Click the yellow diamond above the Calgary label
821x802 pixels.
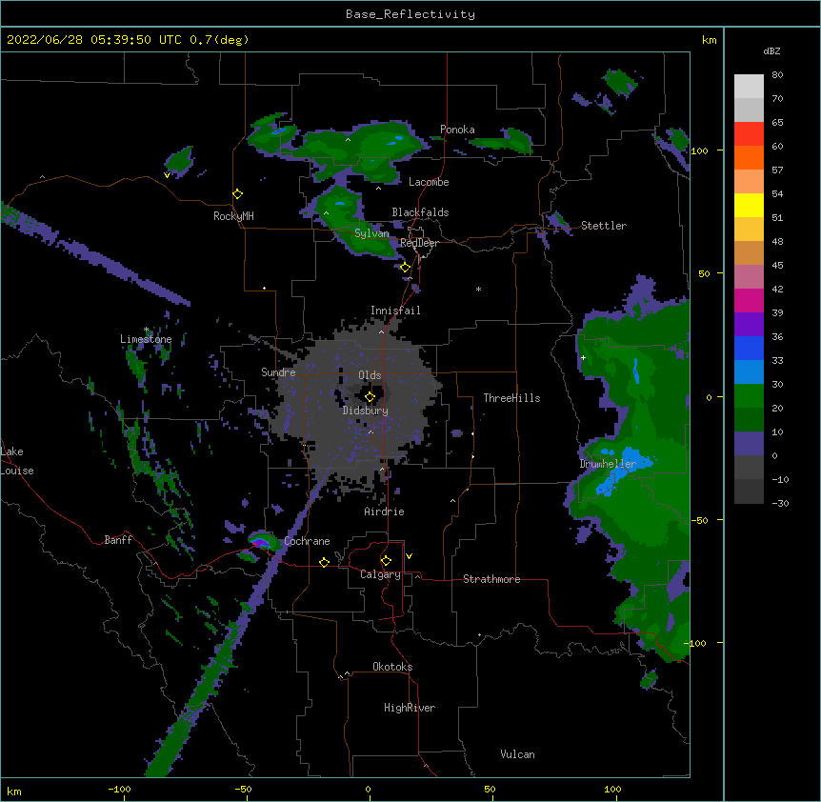point(387,561)
